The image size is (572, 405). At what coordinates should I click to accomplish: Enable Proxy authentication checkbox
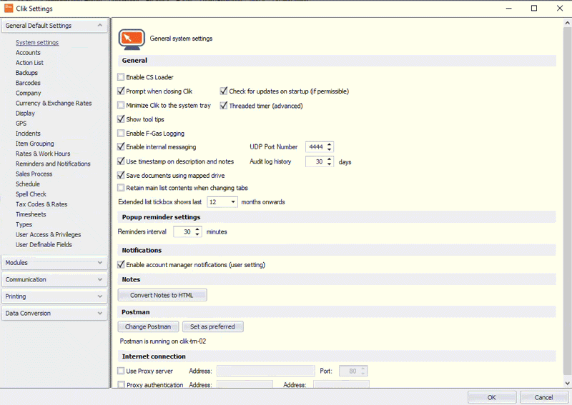122,384
